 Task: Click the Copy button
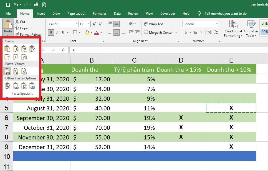tap(22, 28)
